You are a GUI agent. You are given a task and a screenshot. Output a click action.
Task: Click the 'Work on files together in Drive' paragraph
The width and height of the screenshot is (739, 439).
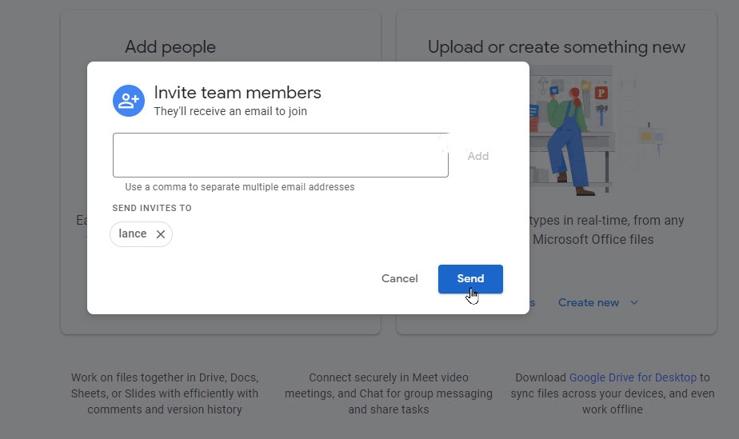point(165,393)
